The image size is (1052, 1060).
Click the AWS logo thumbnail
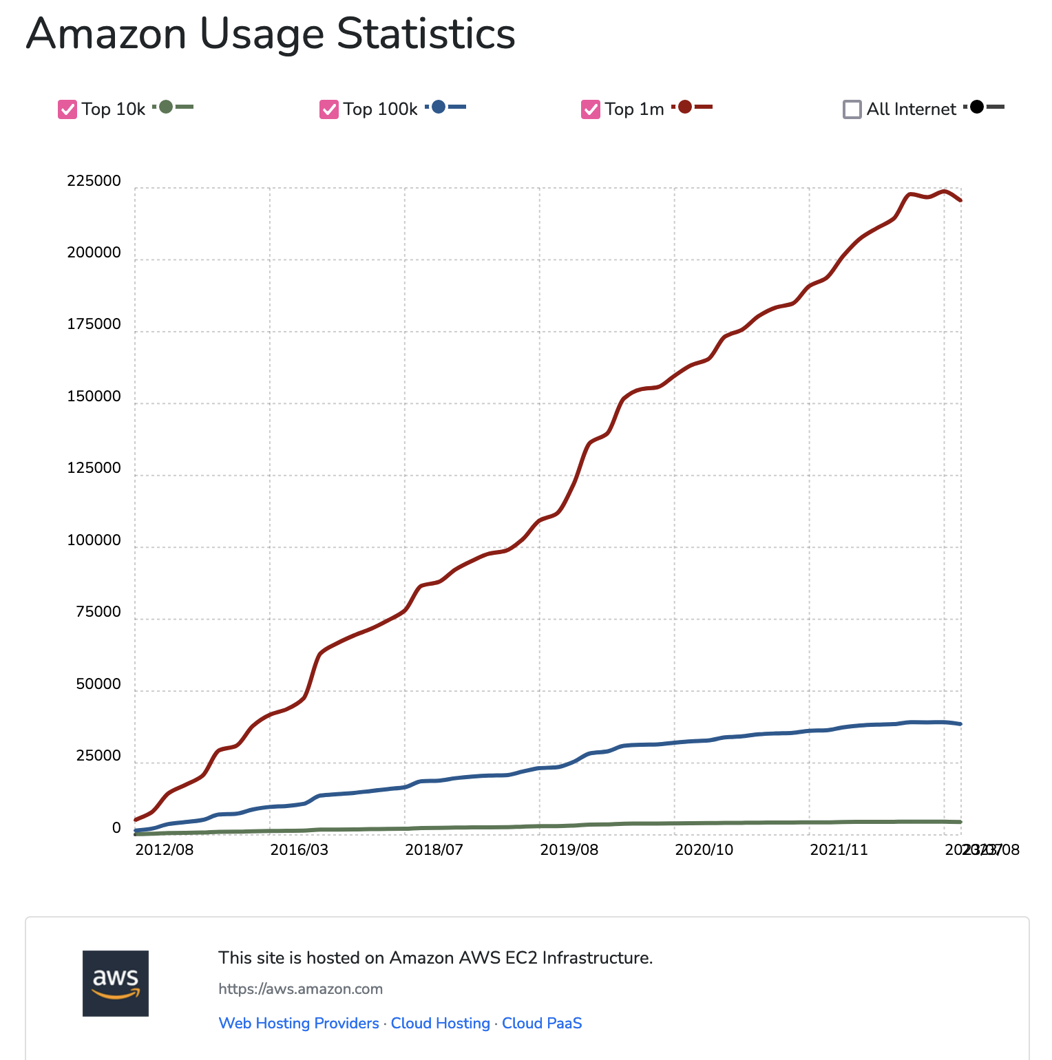point(115,984)
